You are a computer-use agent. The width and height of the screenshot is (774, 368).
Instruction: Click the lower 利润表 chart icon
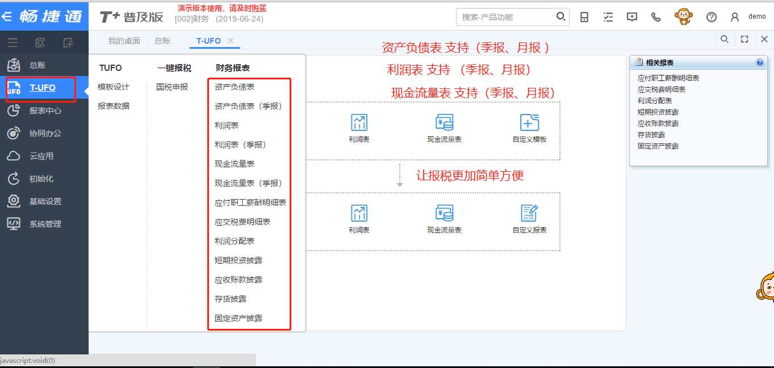pos(359,213)
